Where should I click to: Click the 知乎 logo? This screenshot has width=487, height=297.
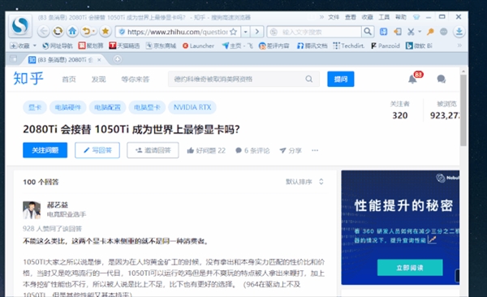(x=28, y=78)
